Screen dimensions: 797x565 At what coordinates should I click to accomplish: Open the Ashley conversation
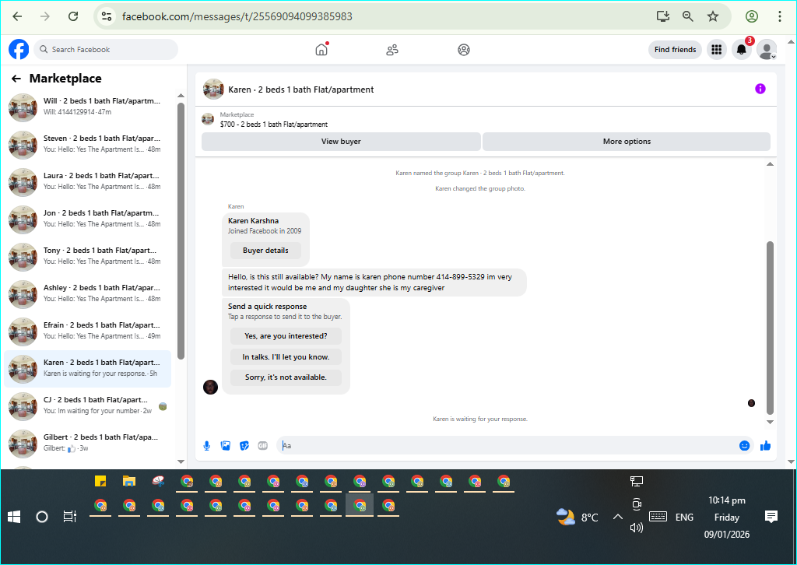pos(87,293)
